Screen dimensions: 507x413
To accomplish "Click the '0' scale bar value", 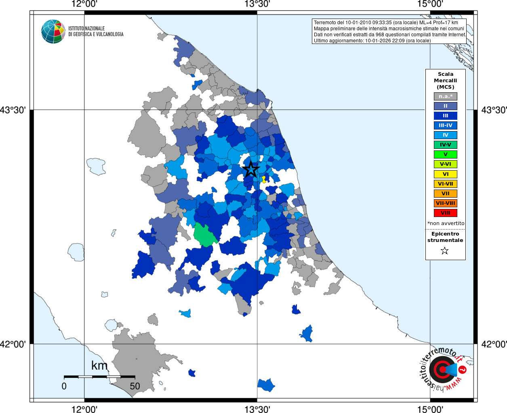I will point(64,386).
